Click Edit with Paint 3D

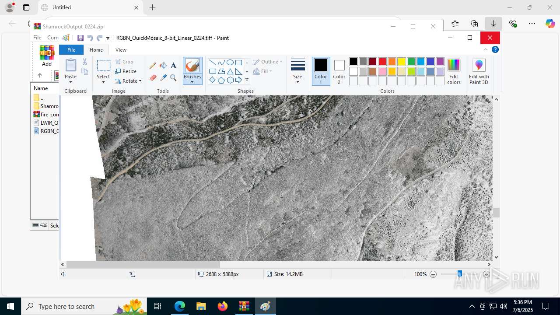[x=479, y=71]
